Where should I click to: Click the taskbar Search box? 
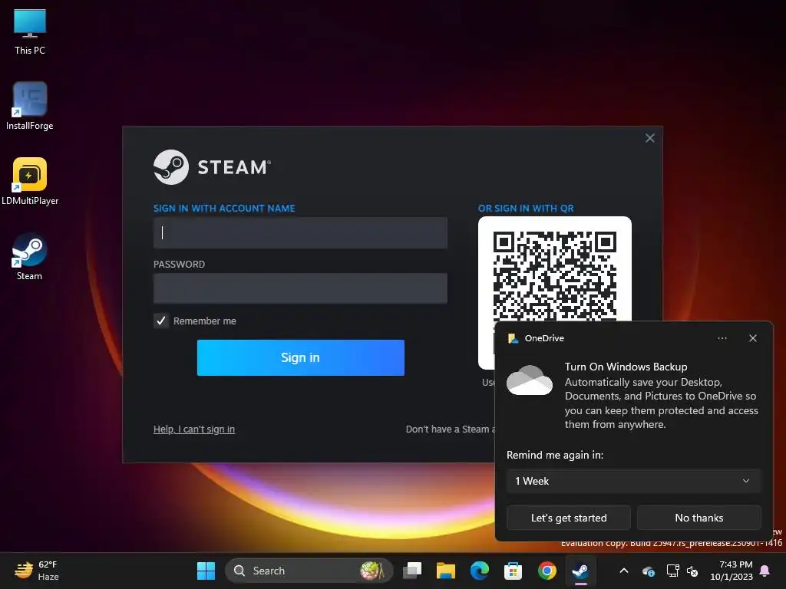click(309, 571)
